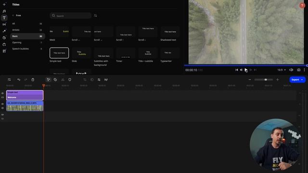This screenshot has height=173, width=308.
Task: Click the titles Search field
Action: (71, 16)
